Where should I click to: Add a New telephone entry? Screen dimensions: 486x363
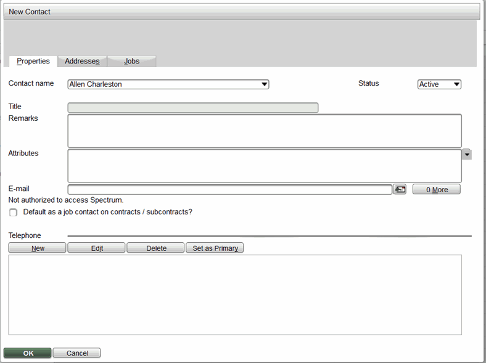coord(37,248)
